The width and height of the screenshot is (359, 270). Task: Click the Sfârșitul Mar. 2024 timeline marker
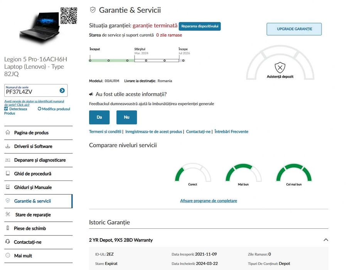click(x=135, y=59)
